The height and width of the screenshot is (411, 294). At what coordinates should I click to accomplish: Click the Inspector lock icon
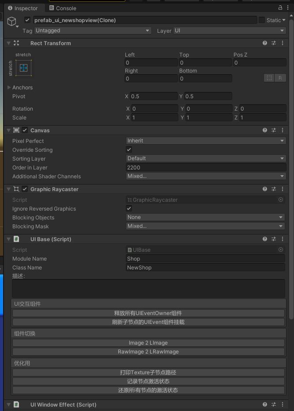click(x=280, y=8)
